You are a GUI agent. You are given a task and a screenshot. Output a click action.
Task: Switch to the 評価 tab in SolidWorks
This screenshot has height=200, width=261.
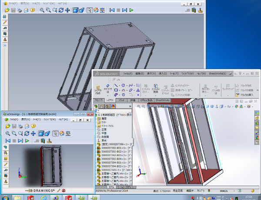(x=132, y=100)
